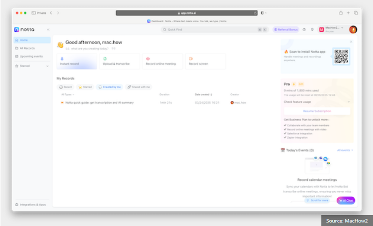Click the lightning icon next to Pro
This screenshot has height=226, width=373.
point(294,84)
